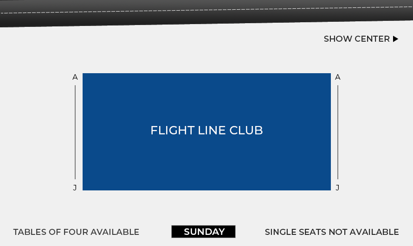Click row A label on right side

coord(338,77)
